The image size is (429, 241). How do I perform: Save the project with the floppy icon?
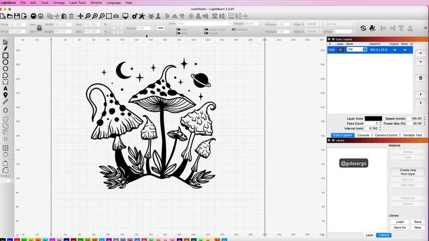coord(17,16)
